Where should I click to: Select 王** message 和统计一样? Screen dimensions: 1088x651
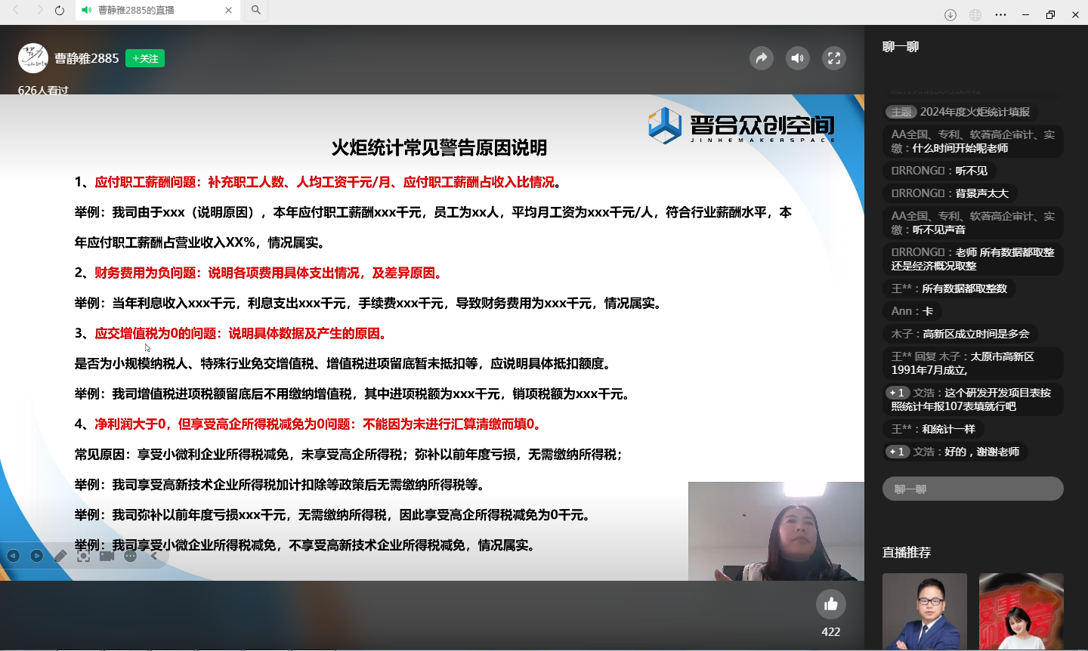(x=934, y=429)
